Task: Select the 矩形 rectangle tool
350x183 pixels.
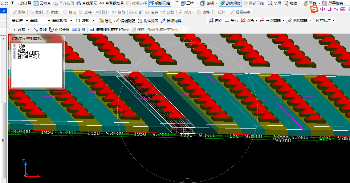Action: pyautogui.click(x=79, y=29)
